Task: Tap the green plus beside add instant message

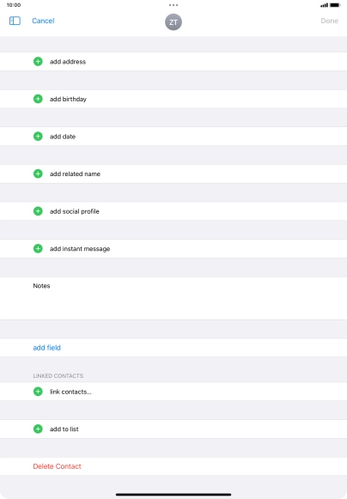Action: (38, 248)
